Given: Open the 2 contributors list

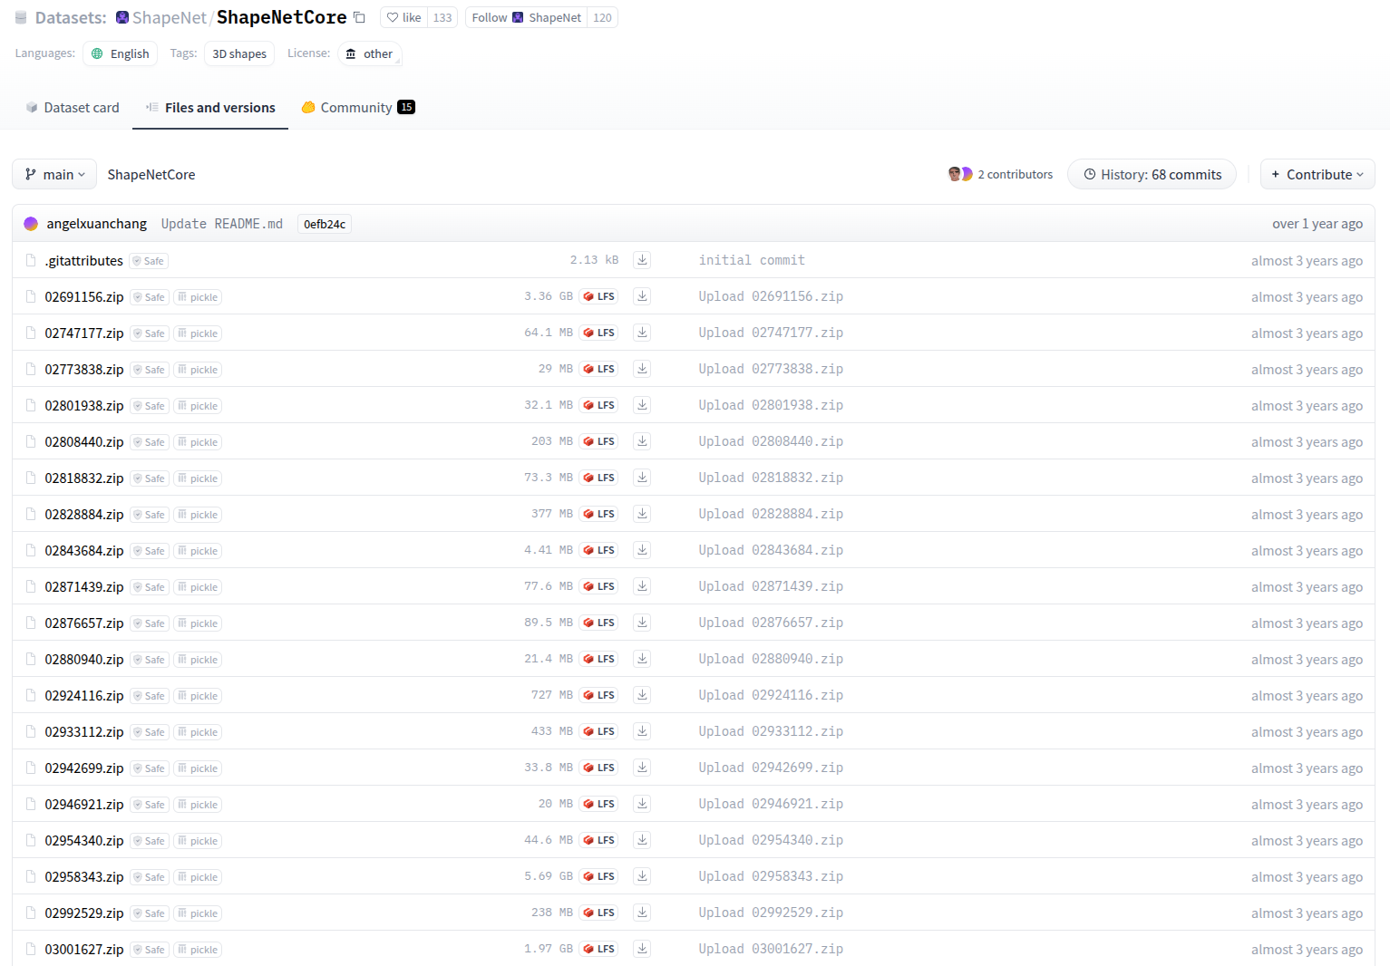Looking at the screenshot, I should (1001, 174).
